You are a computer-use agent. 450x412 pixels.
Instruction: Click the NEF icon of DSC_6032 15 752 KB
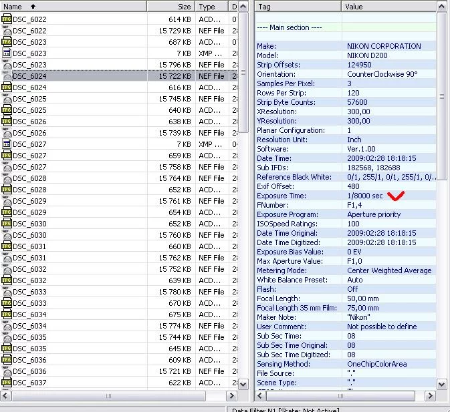click(x=7, y=269)
